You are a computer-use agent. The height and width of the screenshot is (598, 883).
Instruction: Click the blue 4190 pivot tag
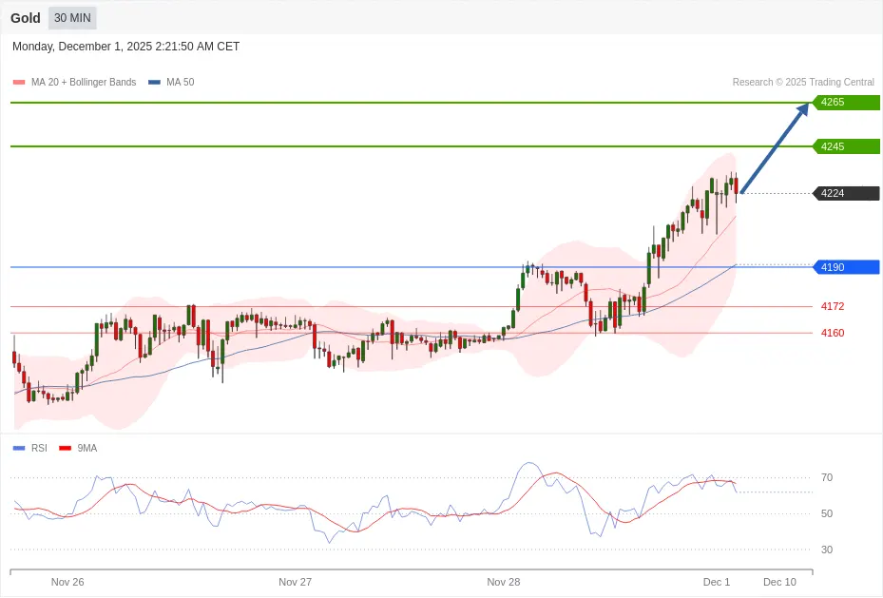pyautogui.click(x=845, y=267)
